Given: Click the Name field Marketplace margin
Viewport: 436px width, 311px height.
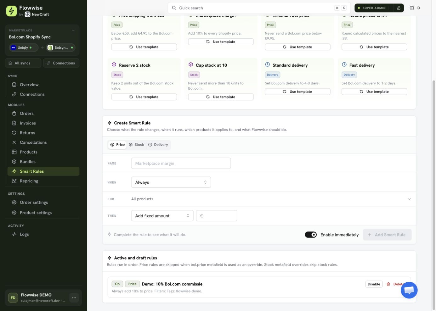Looking at the screenshot, I should [181, 163].
